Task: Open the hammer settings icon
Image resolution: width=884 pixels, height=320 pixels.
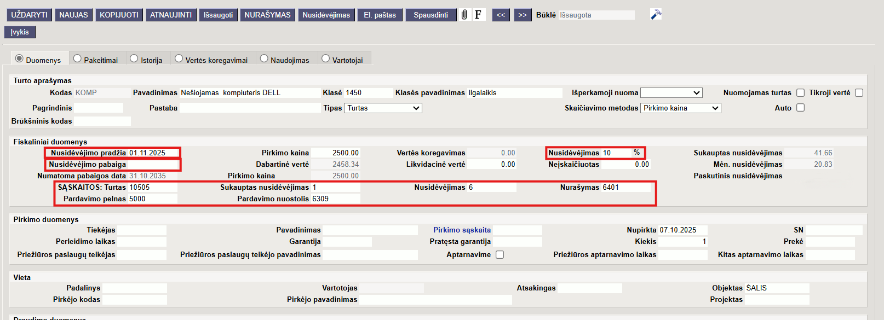Action: tap(656, 15)
